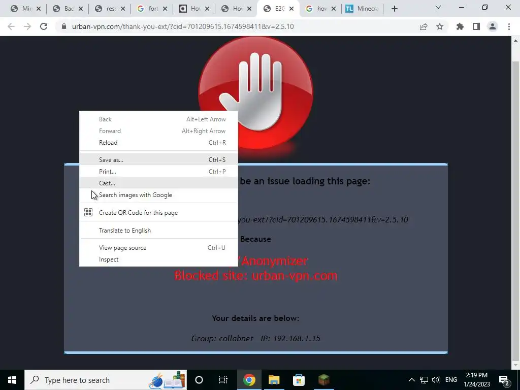This screenshot has height=390, width=520.
Task: Open the Chrome three-dot menu
Action: click(x=509, y=26)
